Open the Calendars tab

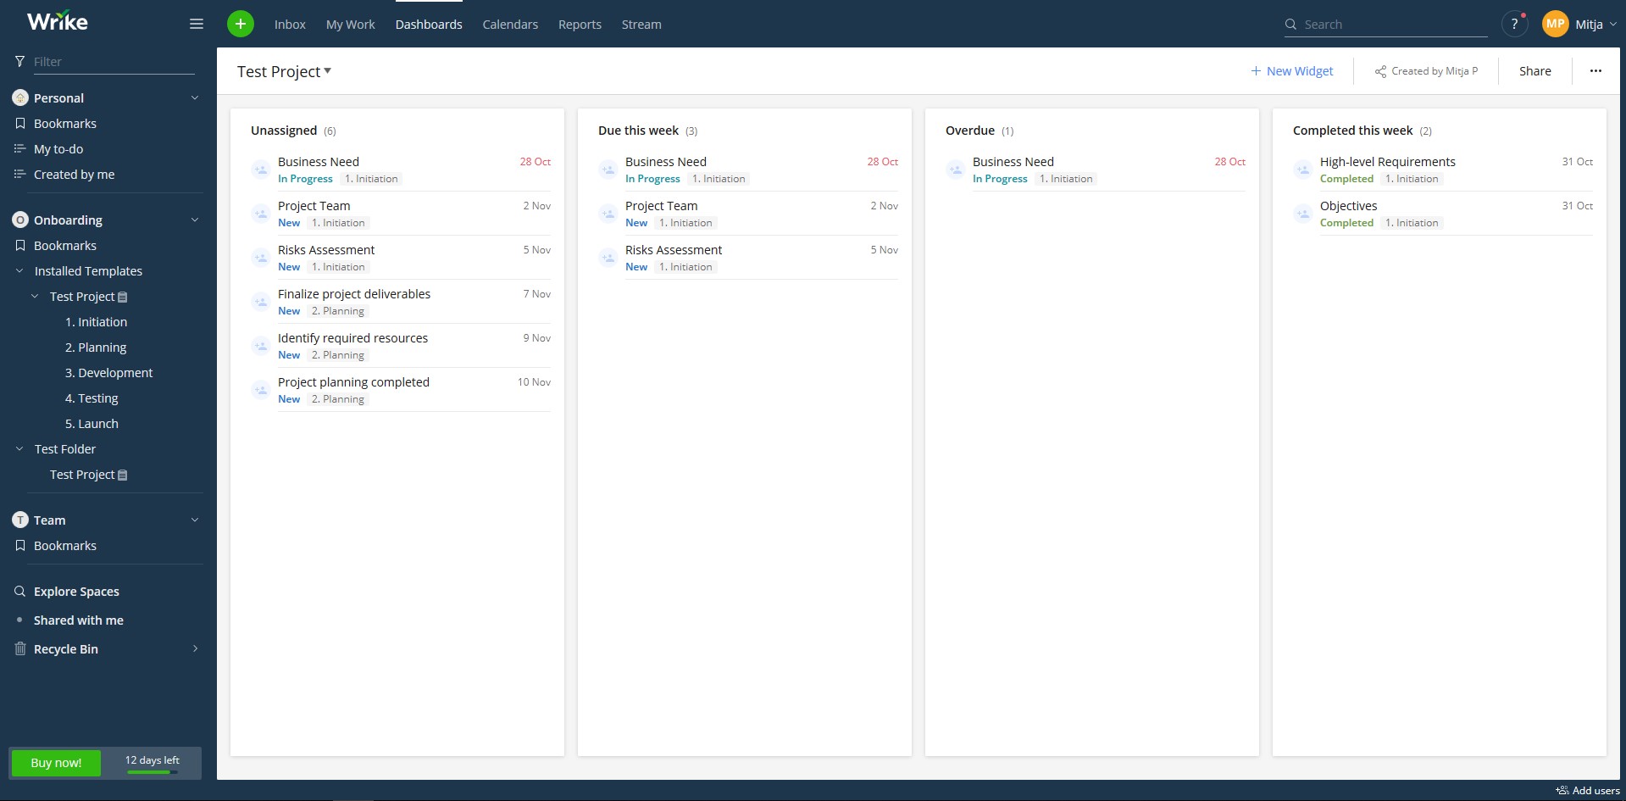coord(509,24)
